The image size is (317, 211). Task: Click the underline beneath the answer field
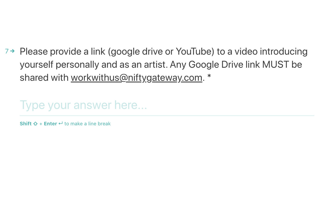click(167, 116)
